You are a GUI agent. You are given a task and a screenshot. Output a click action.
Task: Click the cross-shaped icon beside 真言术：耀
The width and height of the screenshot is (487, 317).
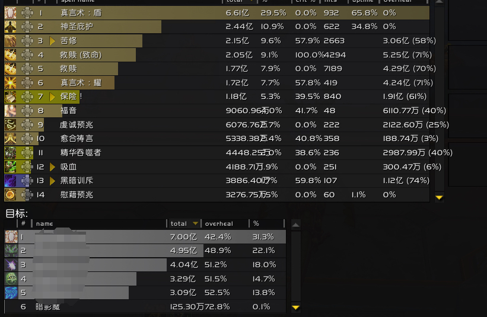[x=27, y=83]
